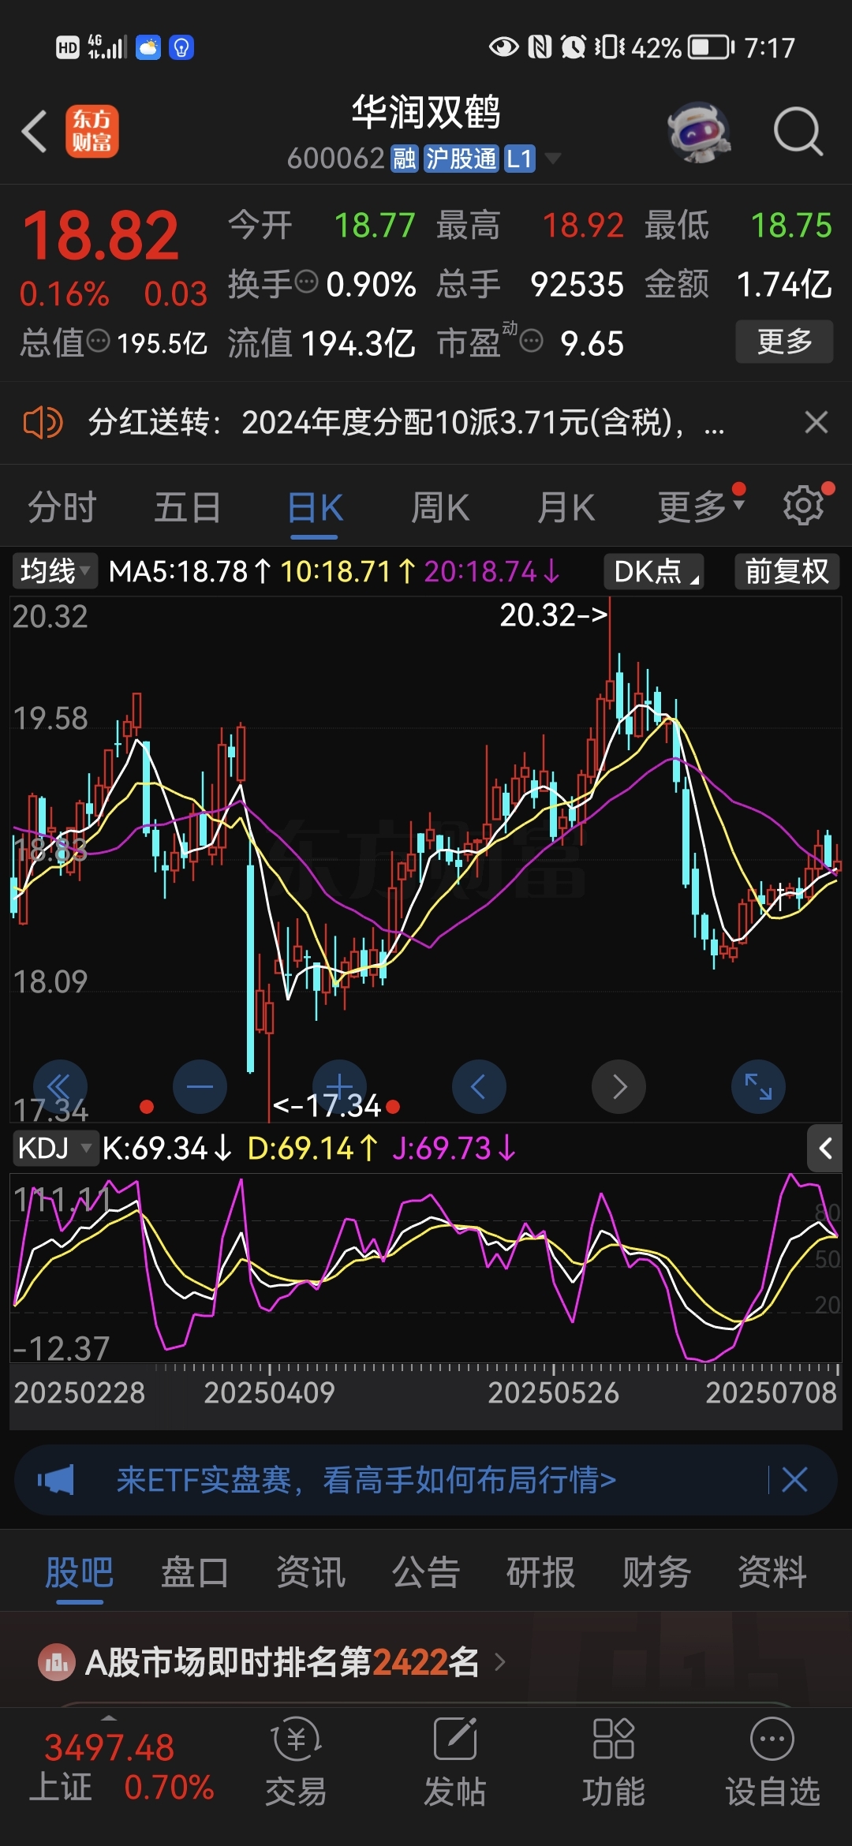This screenshot has height=1846, width=852.
Task: Tap the MA5:18.78 value
Action: coord(189,571)
